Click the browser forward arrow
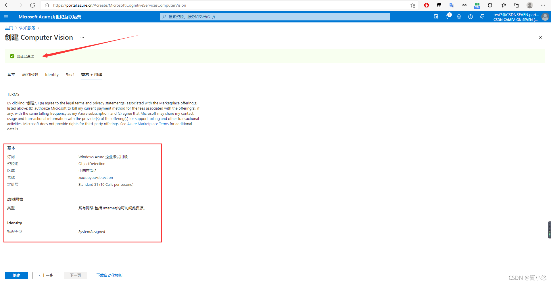 click(x=20, y=5)
